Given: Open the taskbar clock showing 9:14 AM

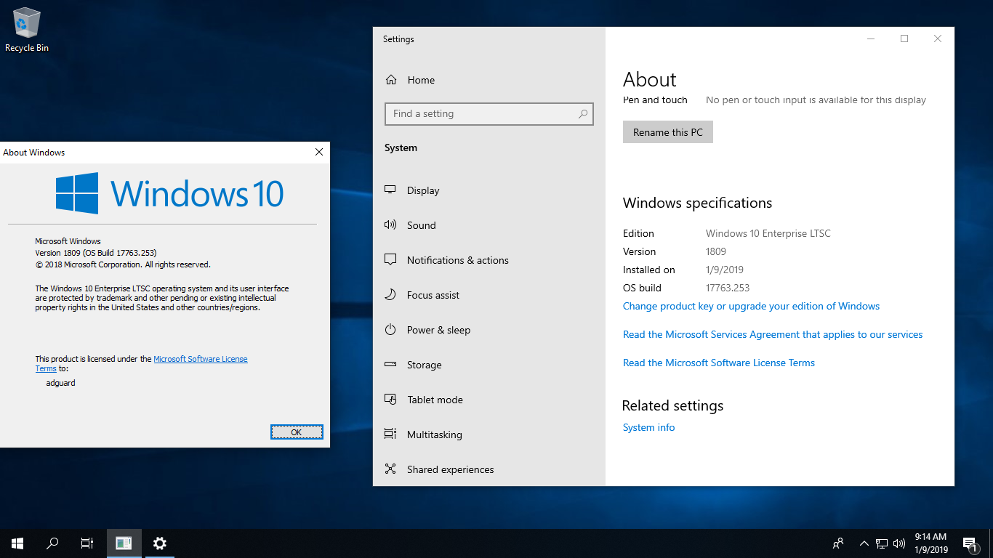Looking at the screenshot, I should pos(930,543).
